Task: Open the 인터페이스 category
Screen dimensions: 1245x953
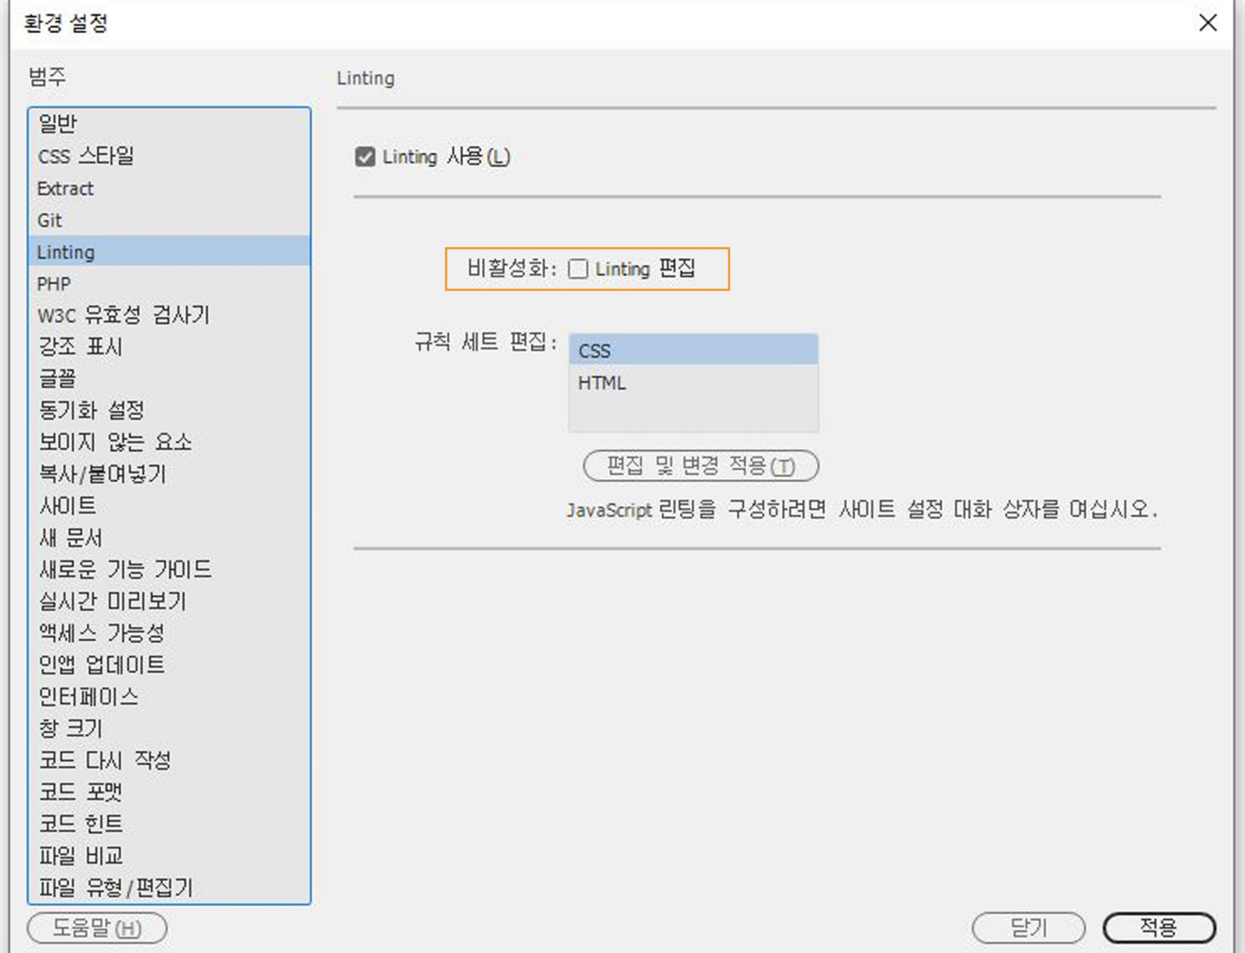Action: point(88,696)
